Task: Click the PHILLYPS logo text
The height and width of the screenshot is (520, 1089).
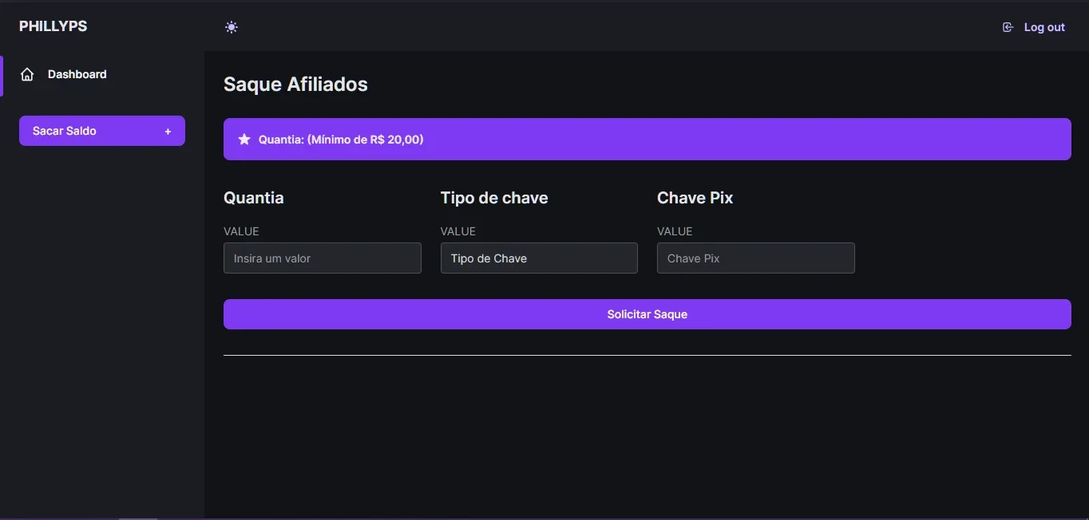Action: pos(53,26)
